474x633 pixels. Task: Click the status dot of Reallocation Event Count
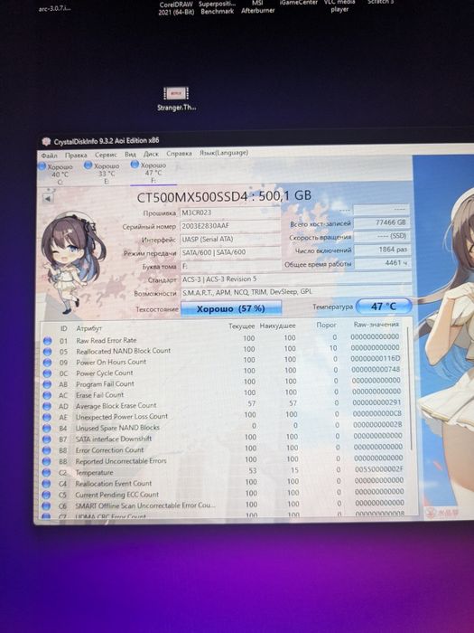tap(46, 484)
